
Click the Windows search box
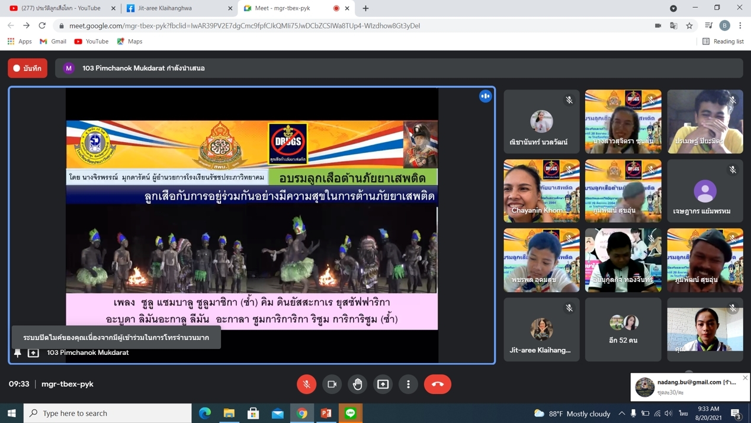pyautogui.click(x=108, y=413)
